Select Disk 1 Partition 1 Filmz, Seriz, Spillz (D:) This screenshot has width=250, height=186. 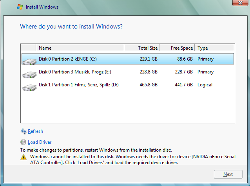(x=128, y=85)
